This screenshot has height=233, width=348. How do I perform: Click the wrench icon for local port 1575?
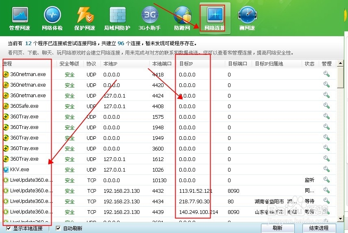(326, 116)
